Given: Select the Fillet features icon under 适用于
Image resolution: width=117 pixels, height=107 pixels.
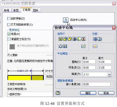Looking at the screenshot, I should coord(65,39).
